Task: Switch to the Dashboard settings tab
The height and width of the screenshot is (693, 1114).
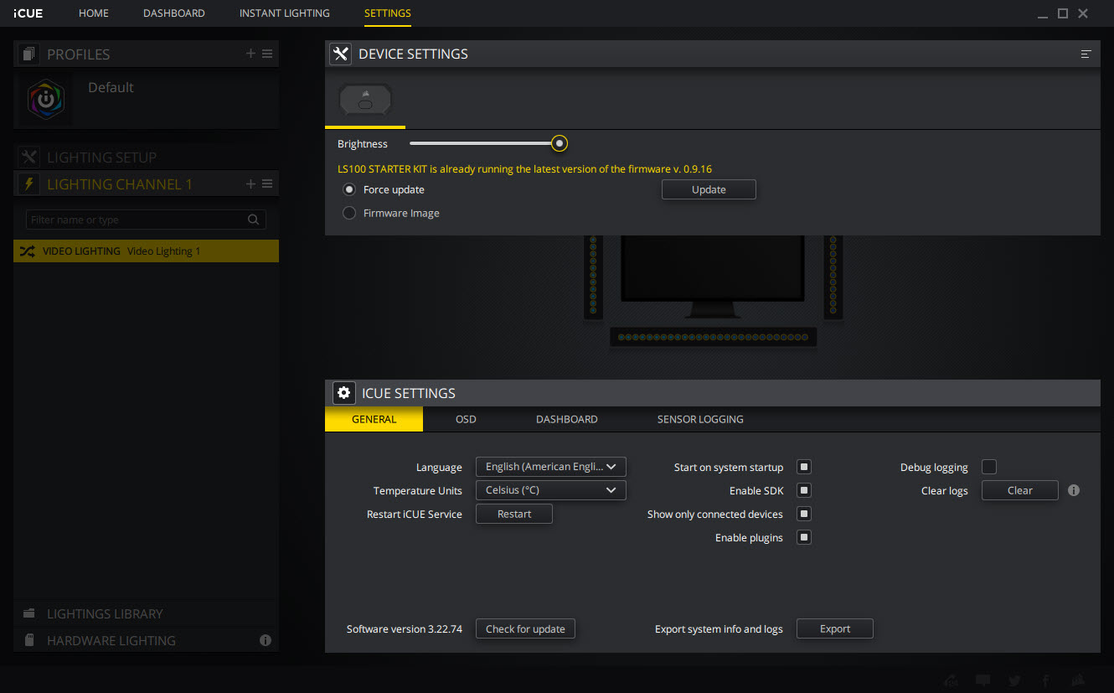Action: (567, 419)
